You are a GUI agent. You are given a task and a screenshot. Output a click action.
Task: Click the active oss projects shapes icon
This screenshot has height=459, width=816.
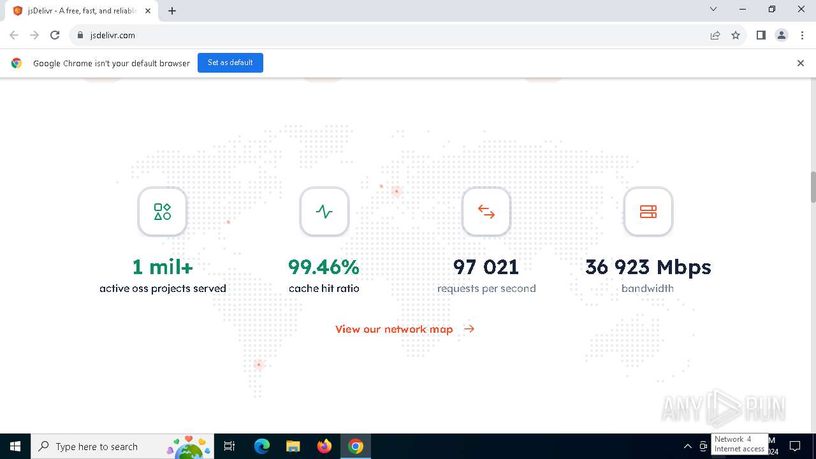coord(163,212)
